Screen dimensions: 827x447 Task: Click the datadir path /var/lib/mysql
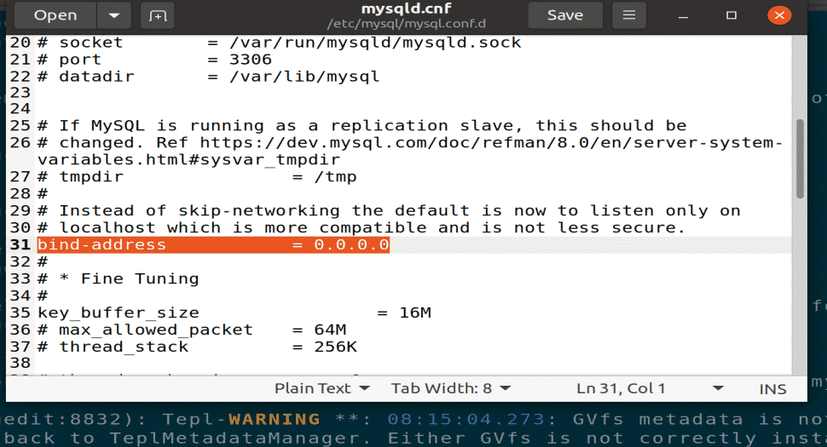(x=304, y=77)
